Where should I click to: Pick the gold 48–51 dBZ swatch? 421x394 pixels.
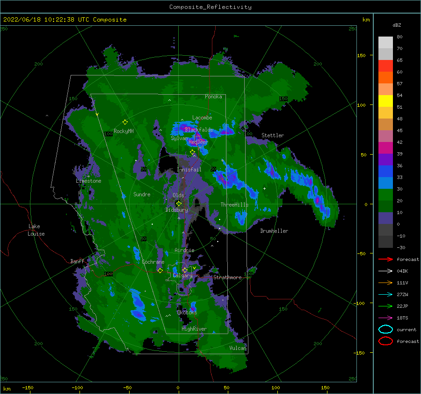click(385, 113)
